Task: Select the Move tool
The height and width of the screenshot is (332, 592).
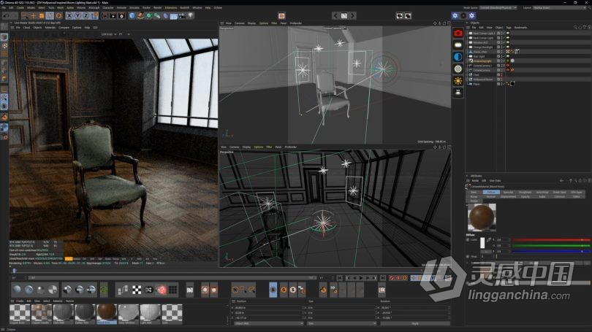Action: point(33,16)
